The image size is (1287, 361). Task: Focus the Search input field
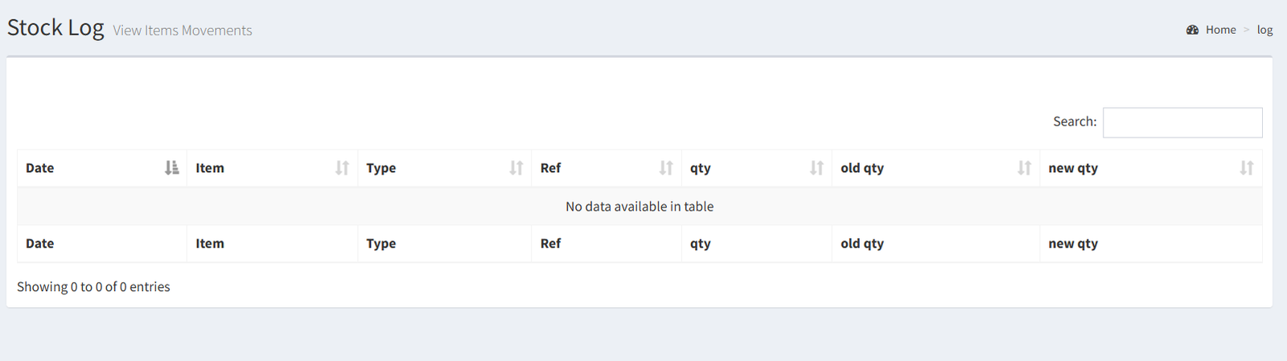click(1182, 122)
